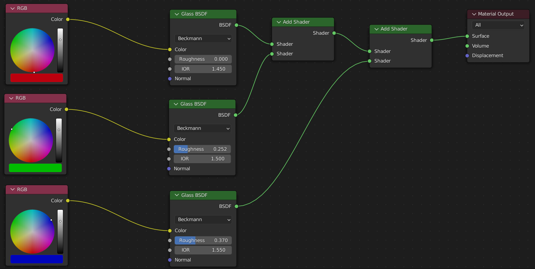The height and width of the screenshot is (269, 535).
Task: Click the BSDF output socket of the IOR 1.450 glass node
Action: [x=236, y=25]
